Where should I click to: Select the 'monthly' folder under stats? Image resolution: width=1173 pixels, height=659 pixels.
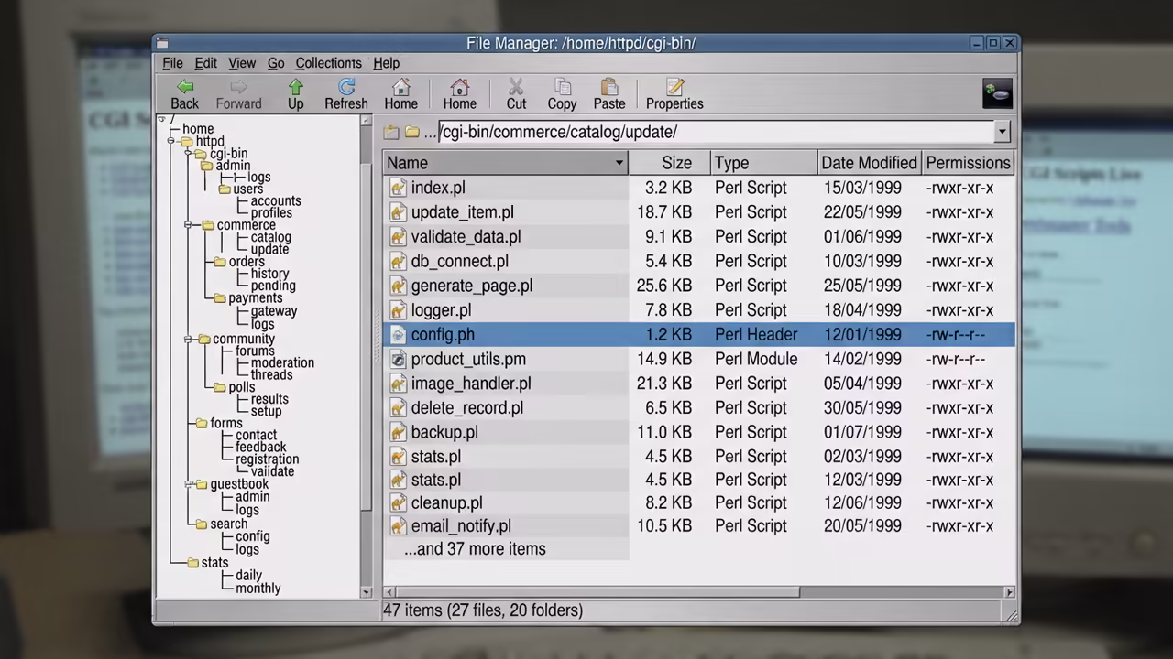tap(258, 589)
